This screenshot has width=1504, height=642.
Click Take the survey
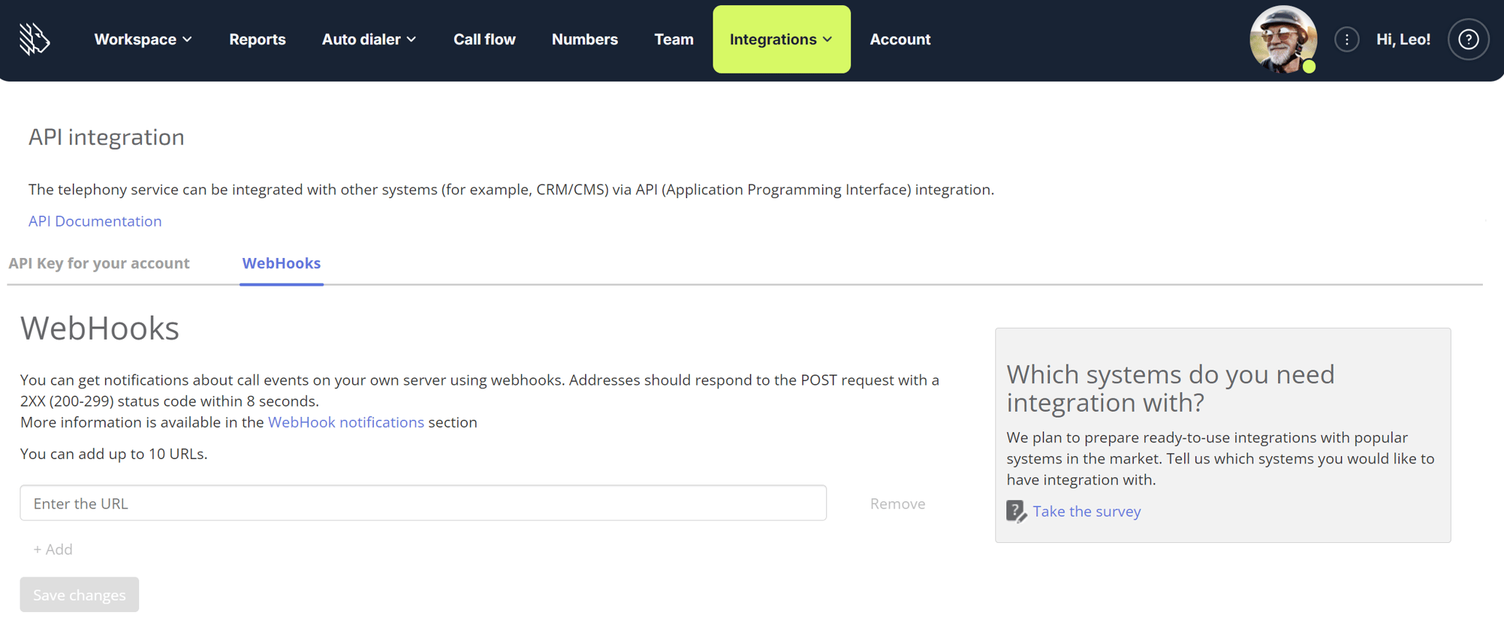tap(1086, 511)
